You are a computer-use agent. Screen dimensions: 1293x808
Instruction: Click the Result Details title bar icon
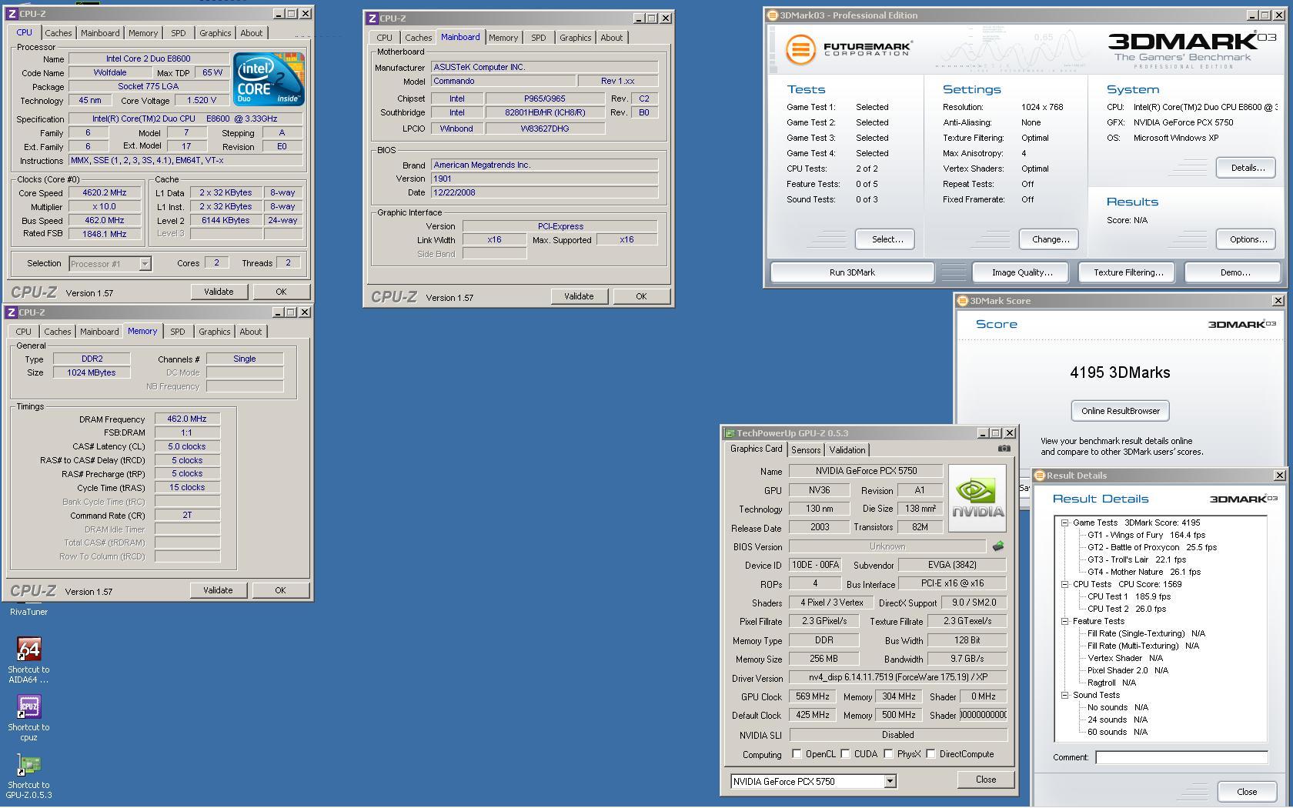[x=1039, y=476]
